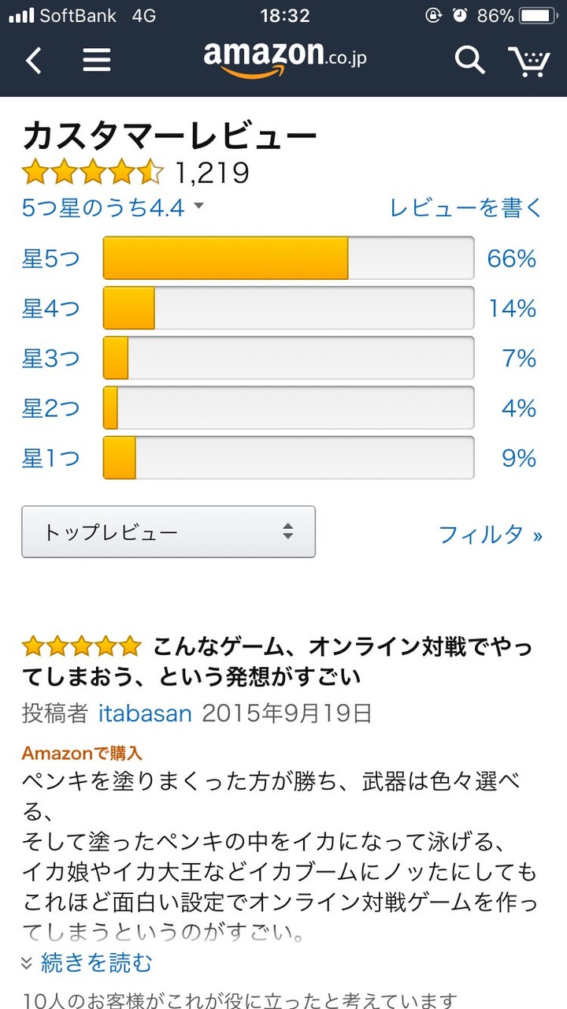Tap the 14% four-star bar
This screenshot has width=567, height=1009.
[288, 308]
